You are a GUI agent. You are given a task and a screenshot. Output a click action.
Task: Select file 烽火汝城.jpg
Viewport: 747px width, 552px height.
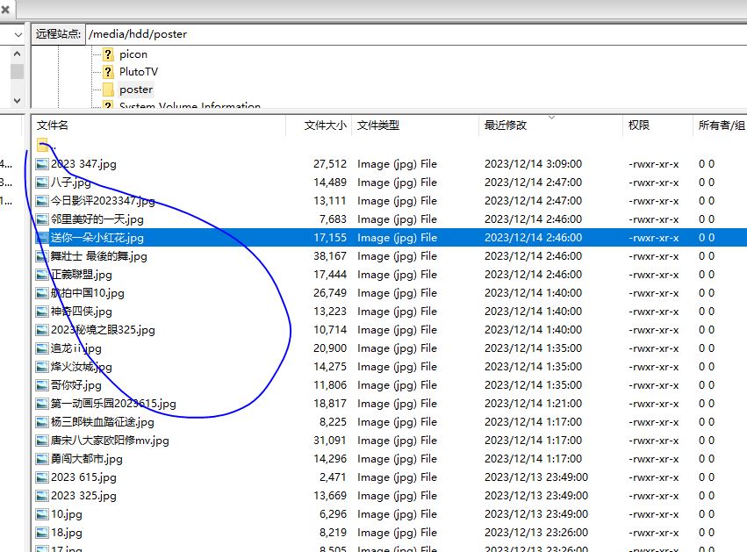pos(82,367)
